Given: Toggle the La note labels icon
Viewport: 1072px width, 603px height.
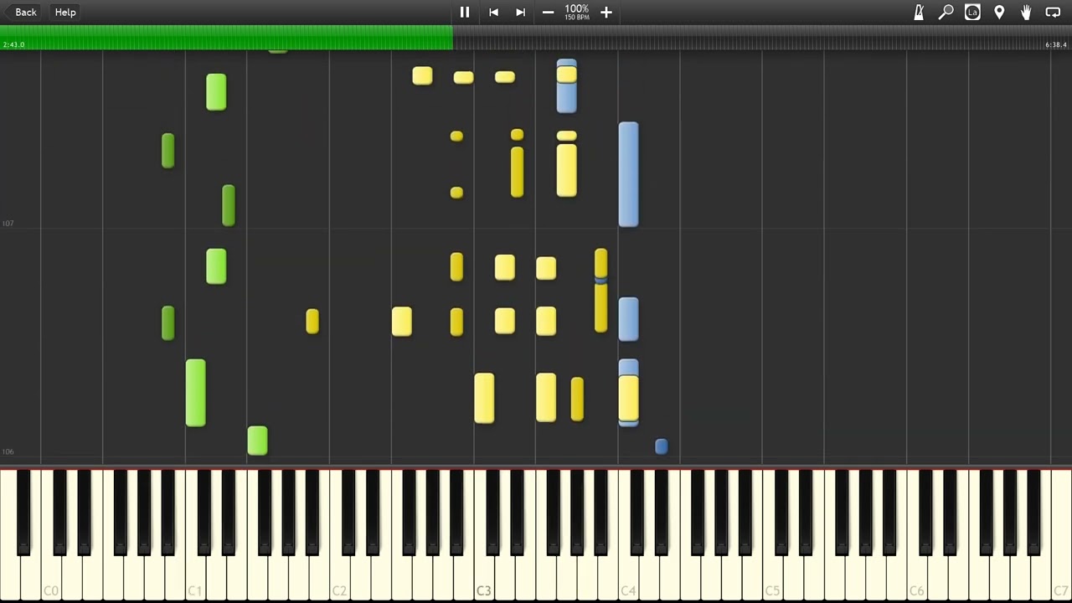Looking at the screenshot, I should (972, 12).
